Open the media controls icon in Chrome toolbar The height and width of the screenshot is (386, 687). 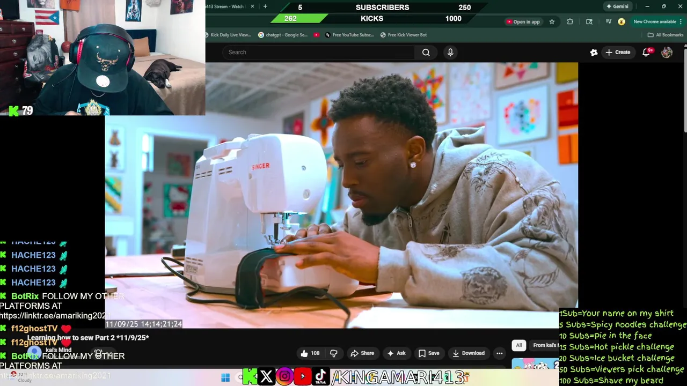(x=608, y=21)
